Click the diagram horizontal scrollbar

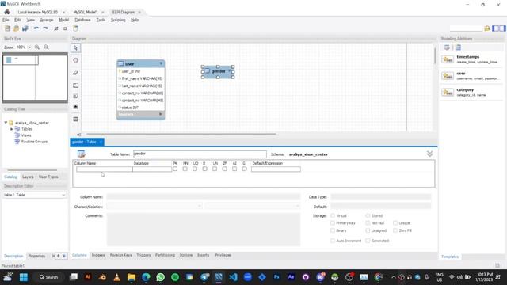181,134
